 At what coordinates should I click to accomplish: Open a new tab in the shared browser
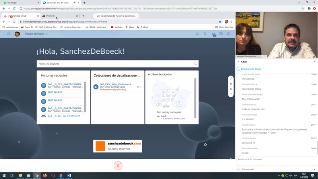coord(83,16)
